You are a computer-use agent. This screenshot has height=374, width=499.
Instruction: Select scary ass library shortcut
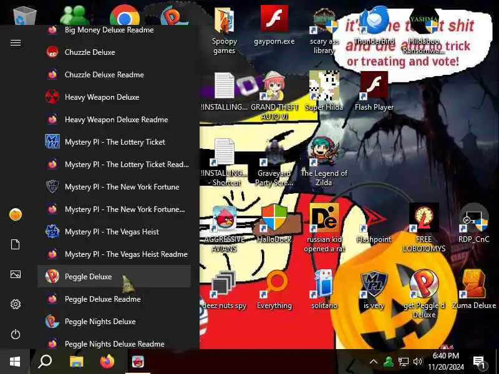click(x=324, y=31)
